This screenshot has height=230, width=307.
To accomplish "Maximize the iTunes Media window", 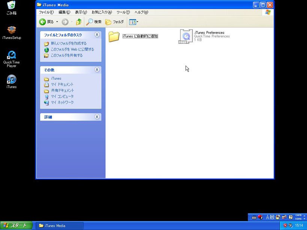I will tap(263, 5).
